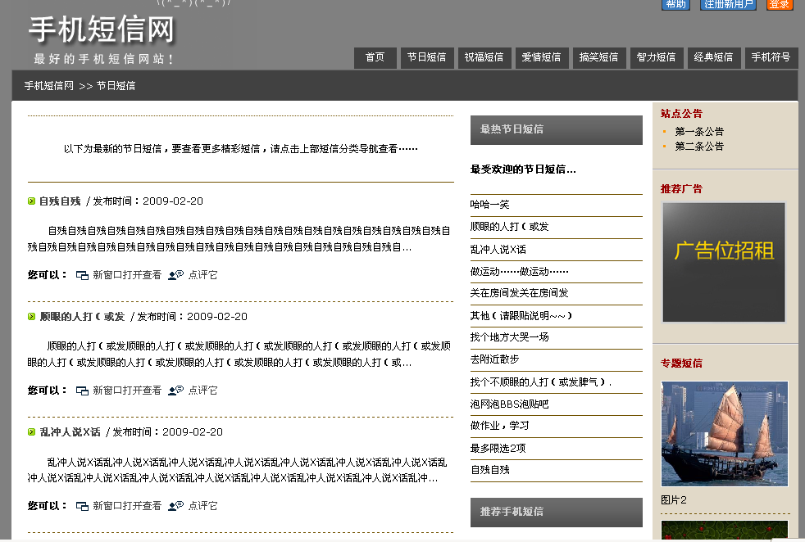
Task: Go to the 祝福短信 tab
Action: click(484, 57)
